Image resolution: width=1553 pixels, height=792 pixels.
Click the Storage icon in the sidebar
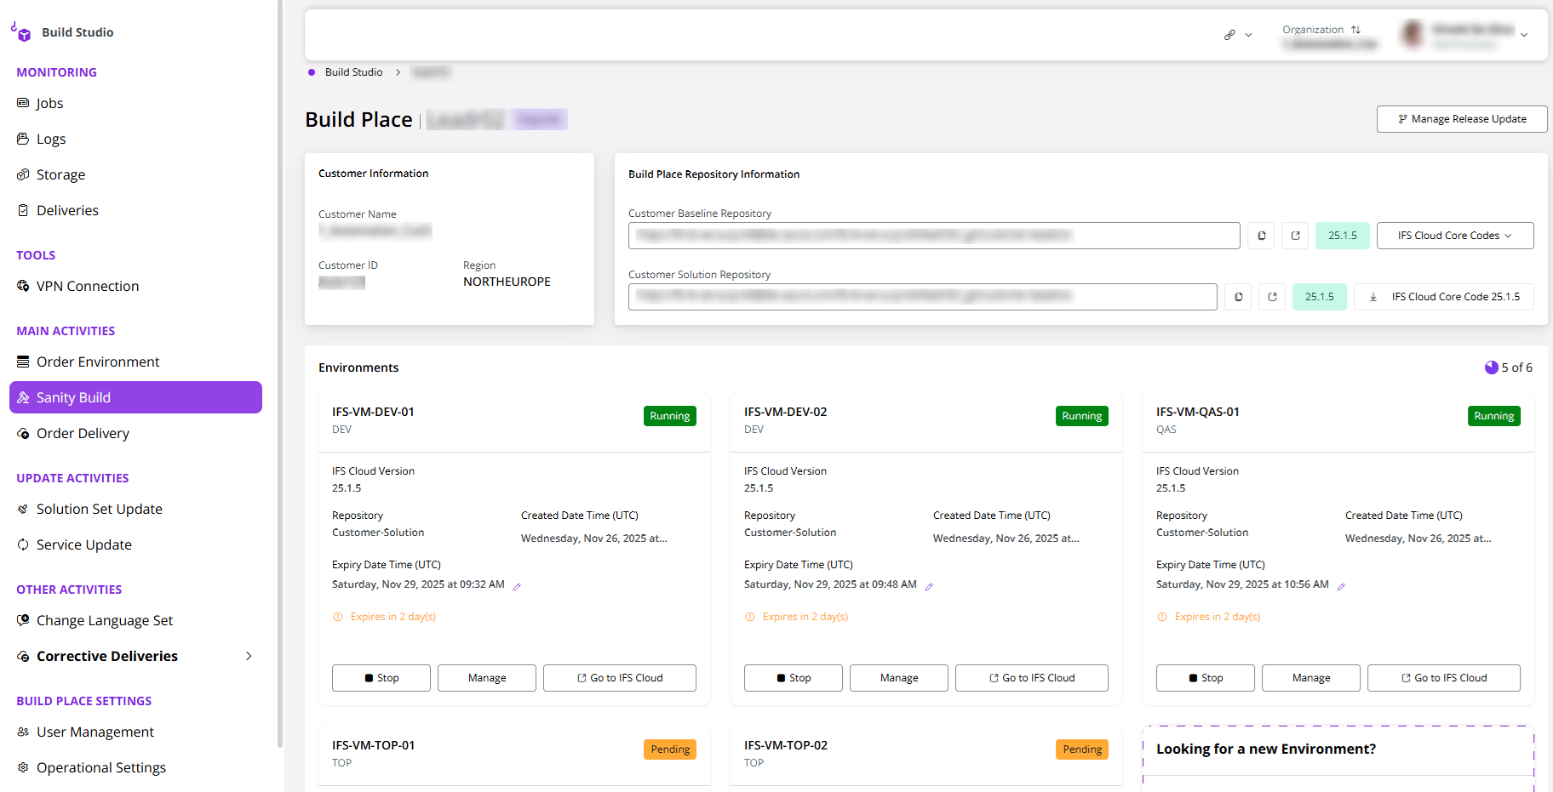23,174
